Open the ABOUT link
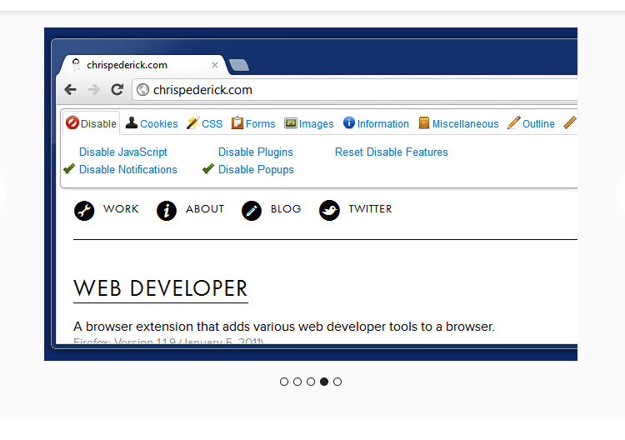 (x=205, y=209)
